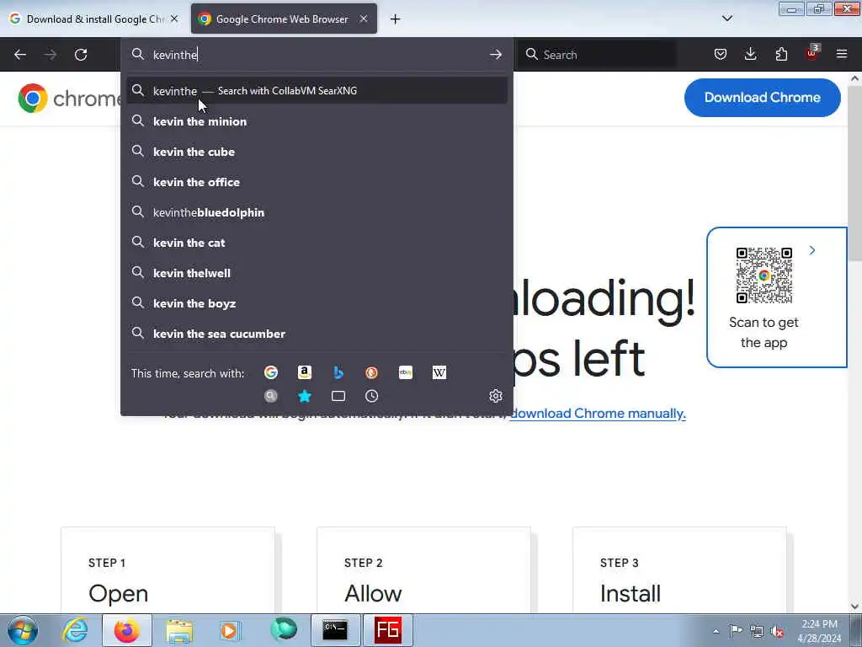Search this time with Wikipedia
The height and width of the screenshot is (647, 862).
coord(439,372)
